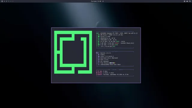Open the network icon in top bar
This screenshot has height=108, width=192.
click(190, 1)
